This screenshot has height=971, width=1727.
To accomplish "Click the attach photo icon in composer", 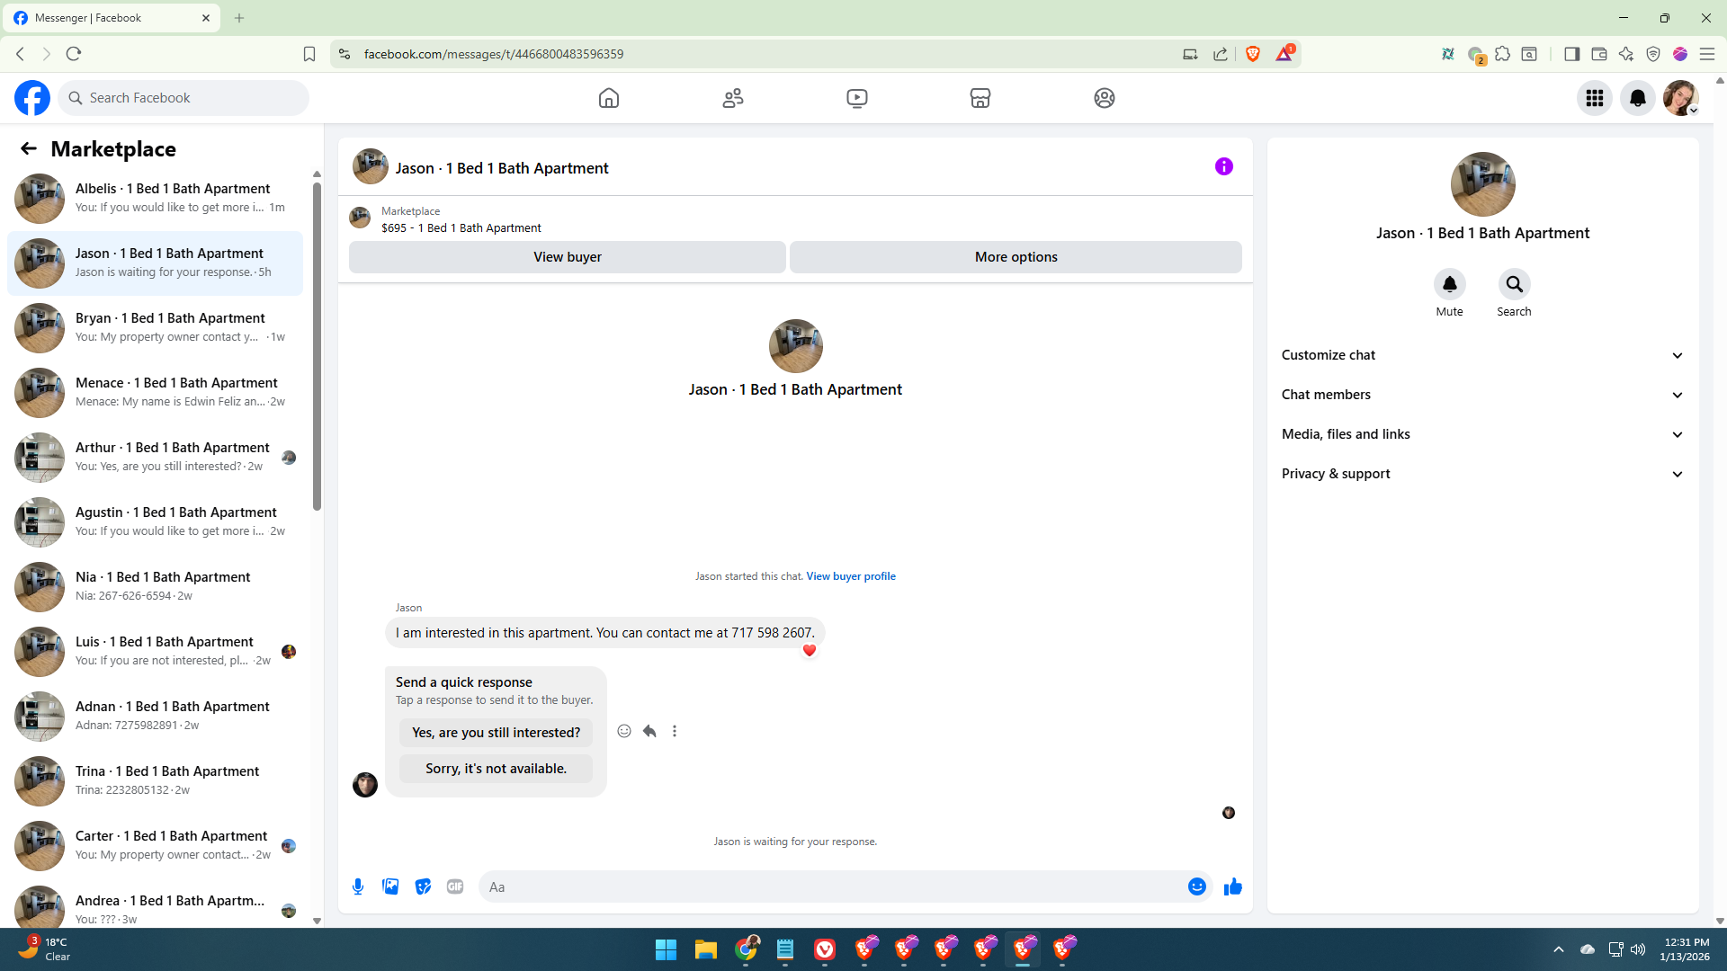I will click(390, 886).
